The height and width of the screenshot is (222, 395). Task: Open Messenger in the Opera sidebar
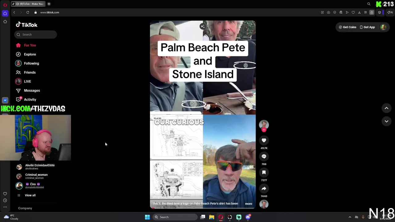5,100
